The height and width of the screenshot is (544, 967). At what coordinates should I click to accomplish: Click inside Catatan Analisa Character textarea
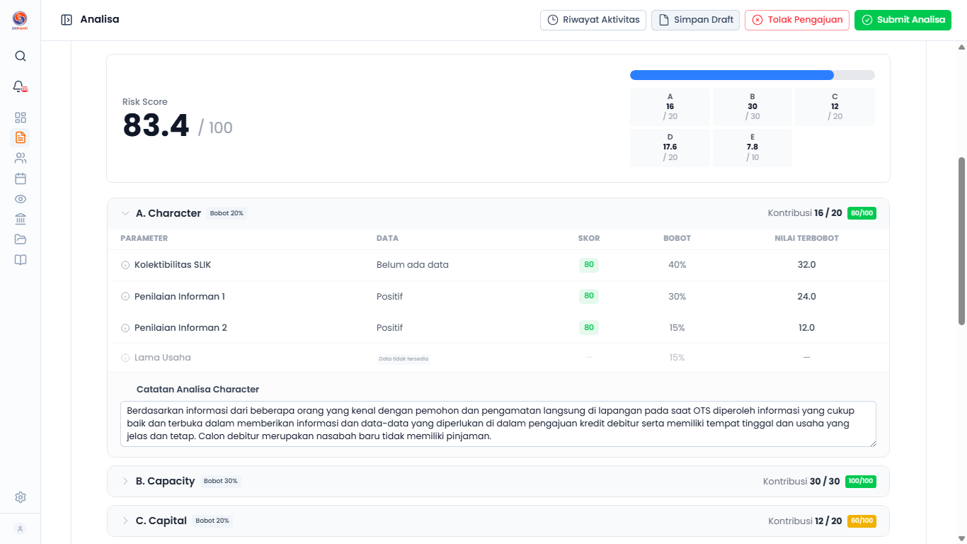tap(498, 424)
